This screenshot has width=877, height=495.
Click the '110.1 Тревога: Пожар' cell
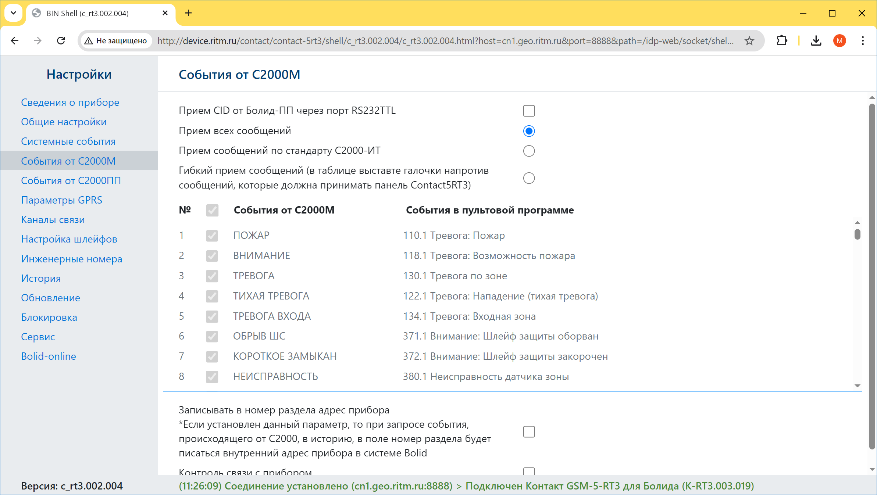[454, 235]
